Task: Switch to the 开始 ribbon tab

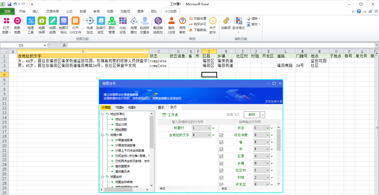Action: [x=22, y=12]
